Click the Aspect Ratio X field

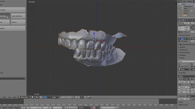point(184,27)
